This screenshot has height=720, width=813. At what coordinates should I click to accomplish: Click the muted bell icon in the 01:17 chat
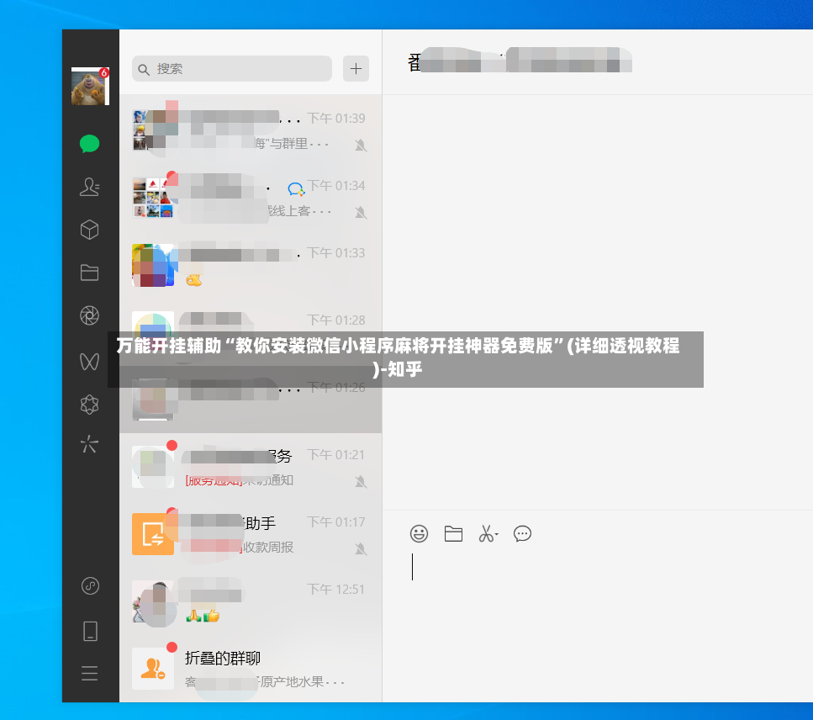[361, 548]
